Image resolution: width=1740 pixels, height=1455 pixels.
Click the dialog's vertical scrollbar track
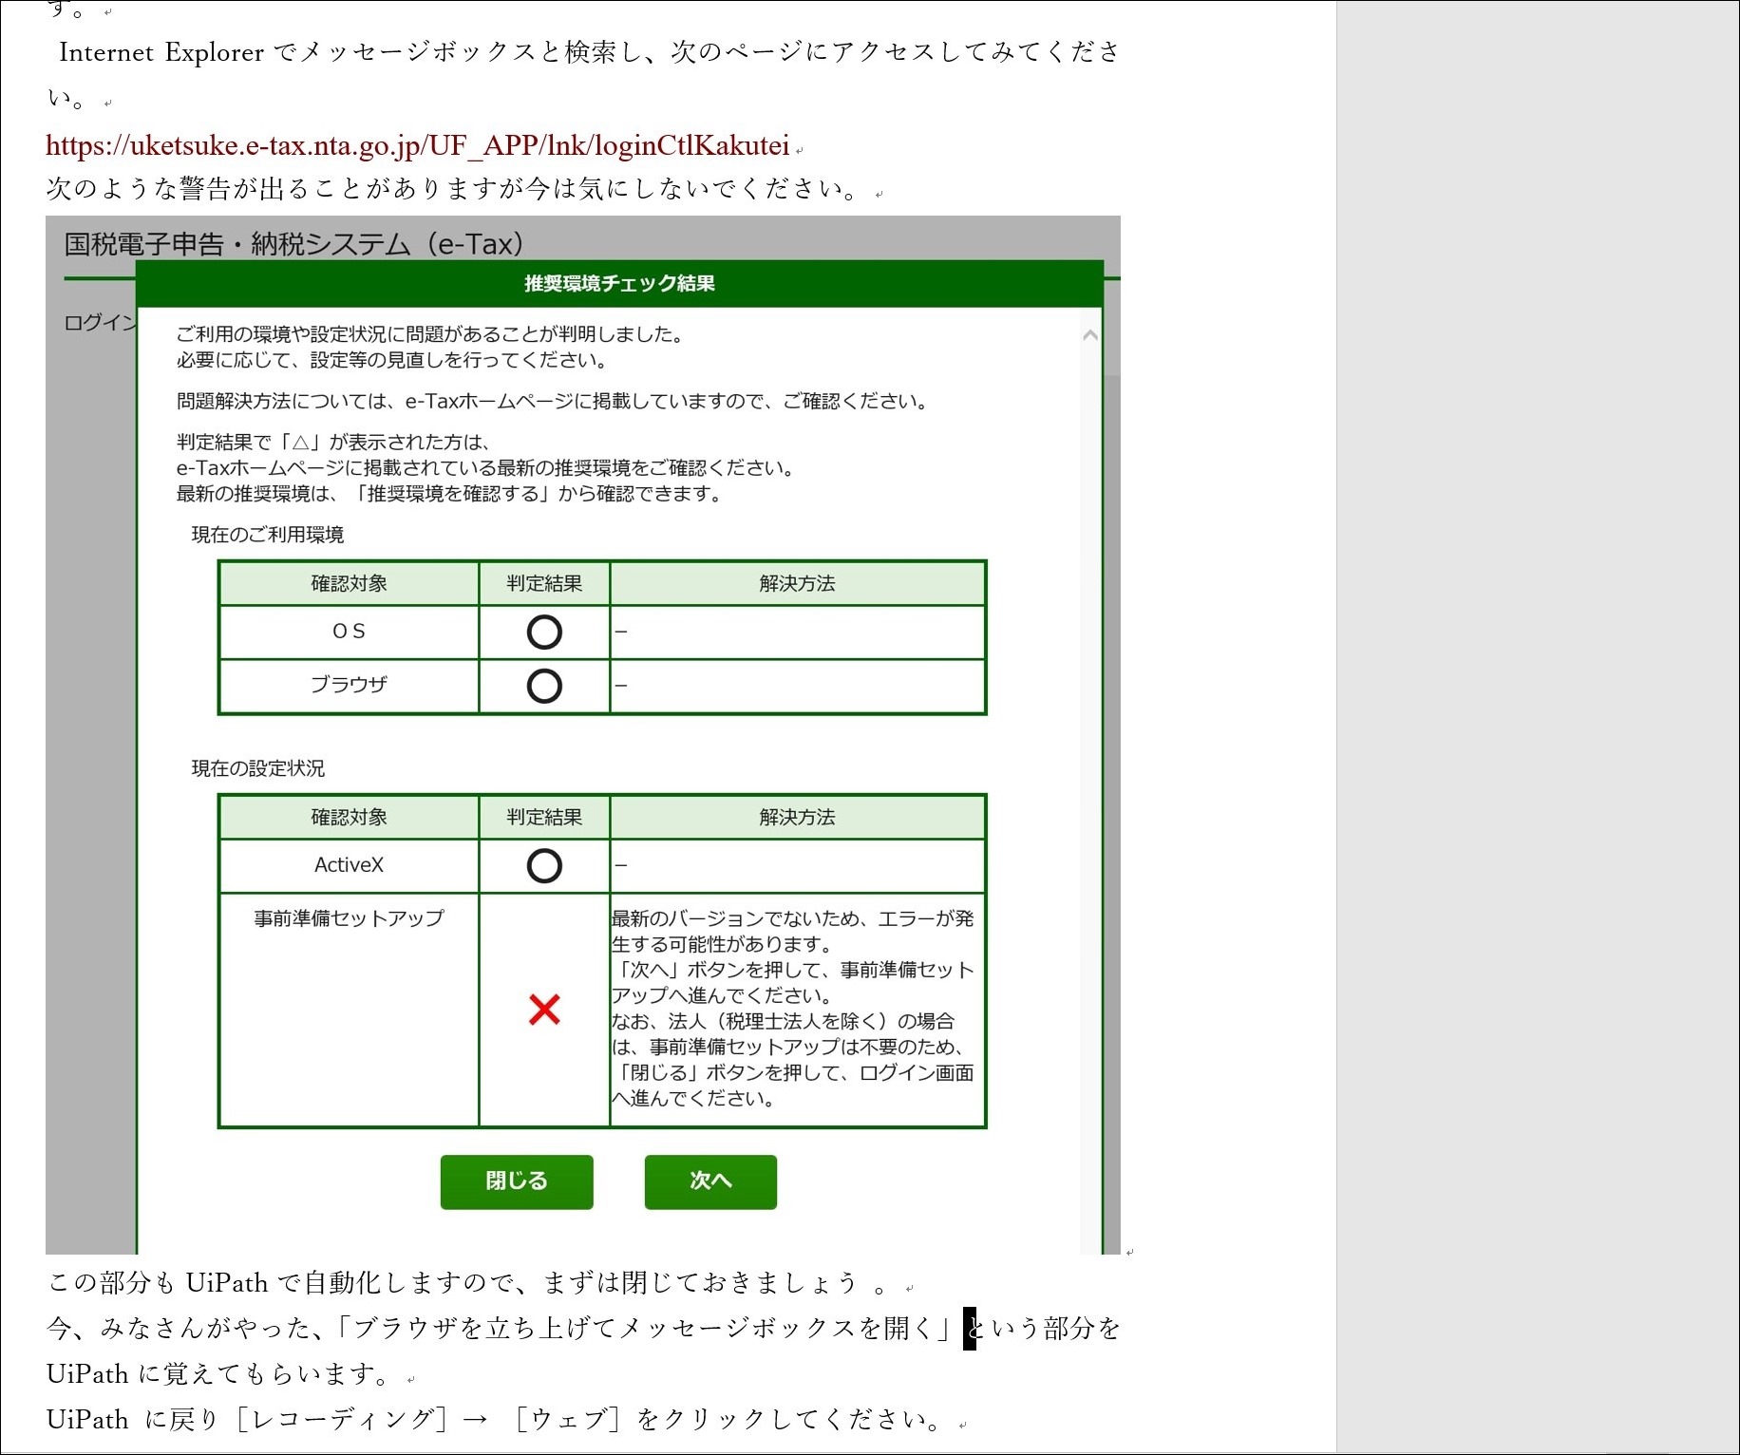(1090, 807)
